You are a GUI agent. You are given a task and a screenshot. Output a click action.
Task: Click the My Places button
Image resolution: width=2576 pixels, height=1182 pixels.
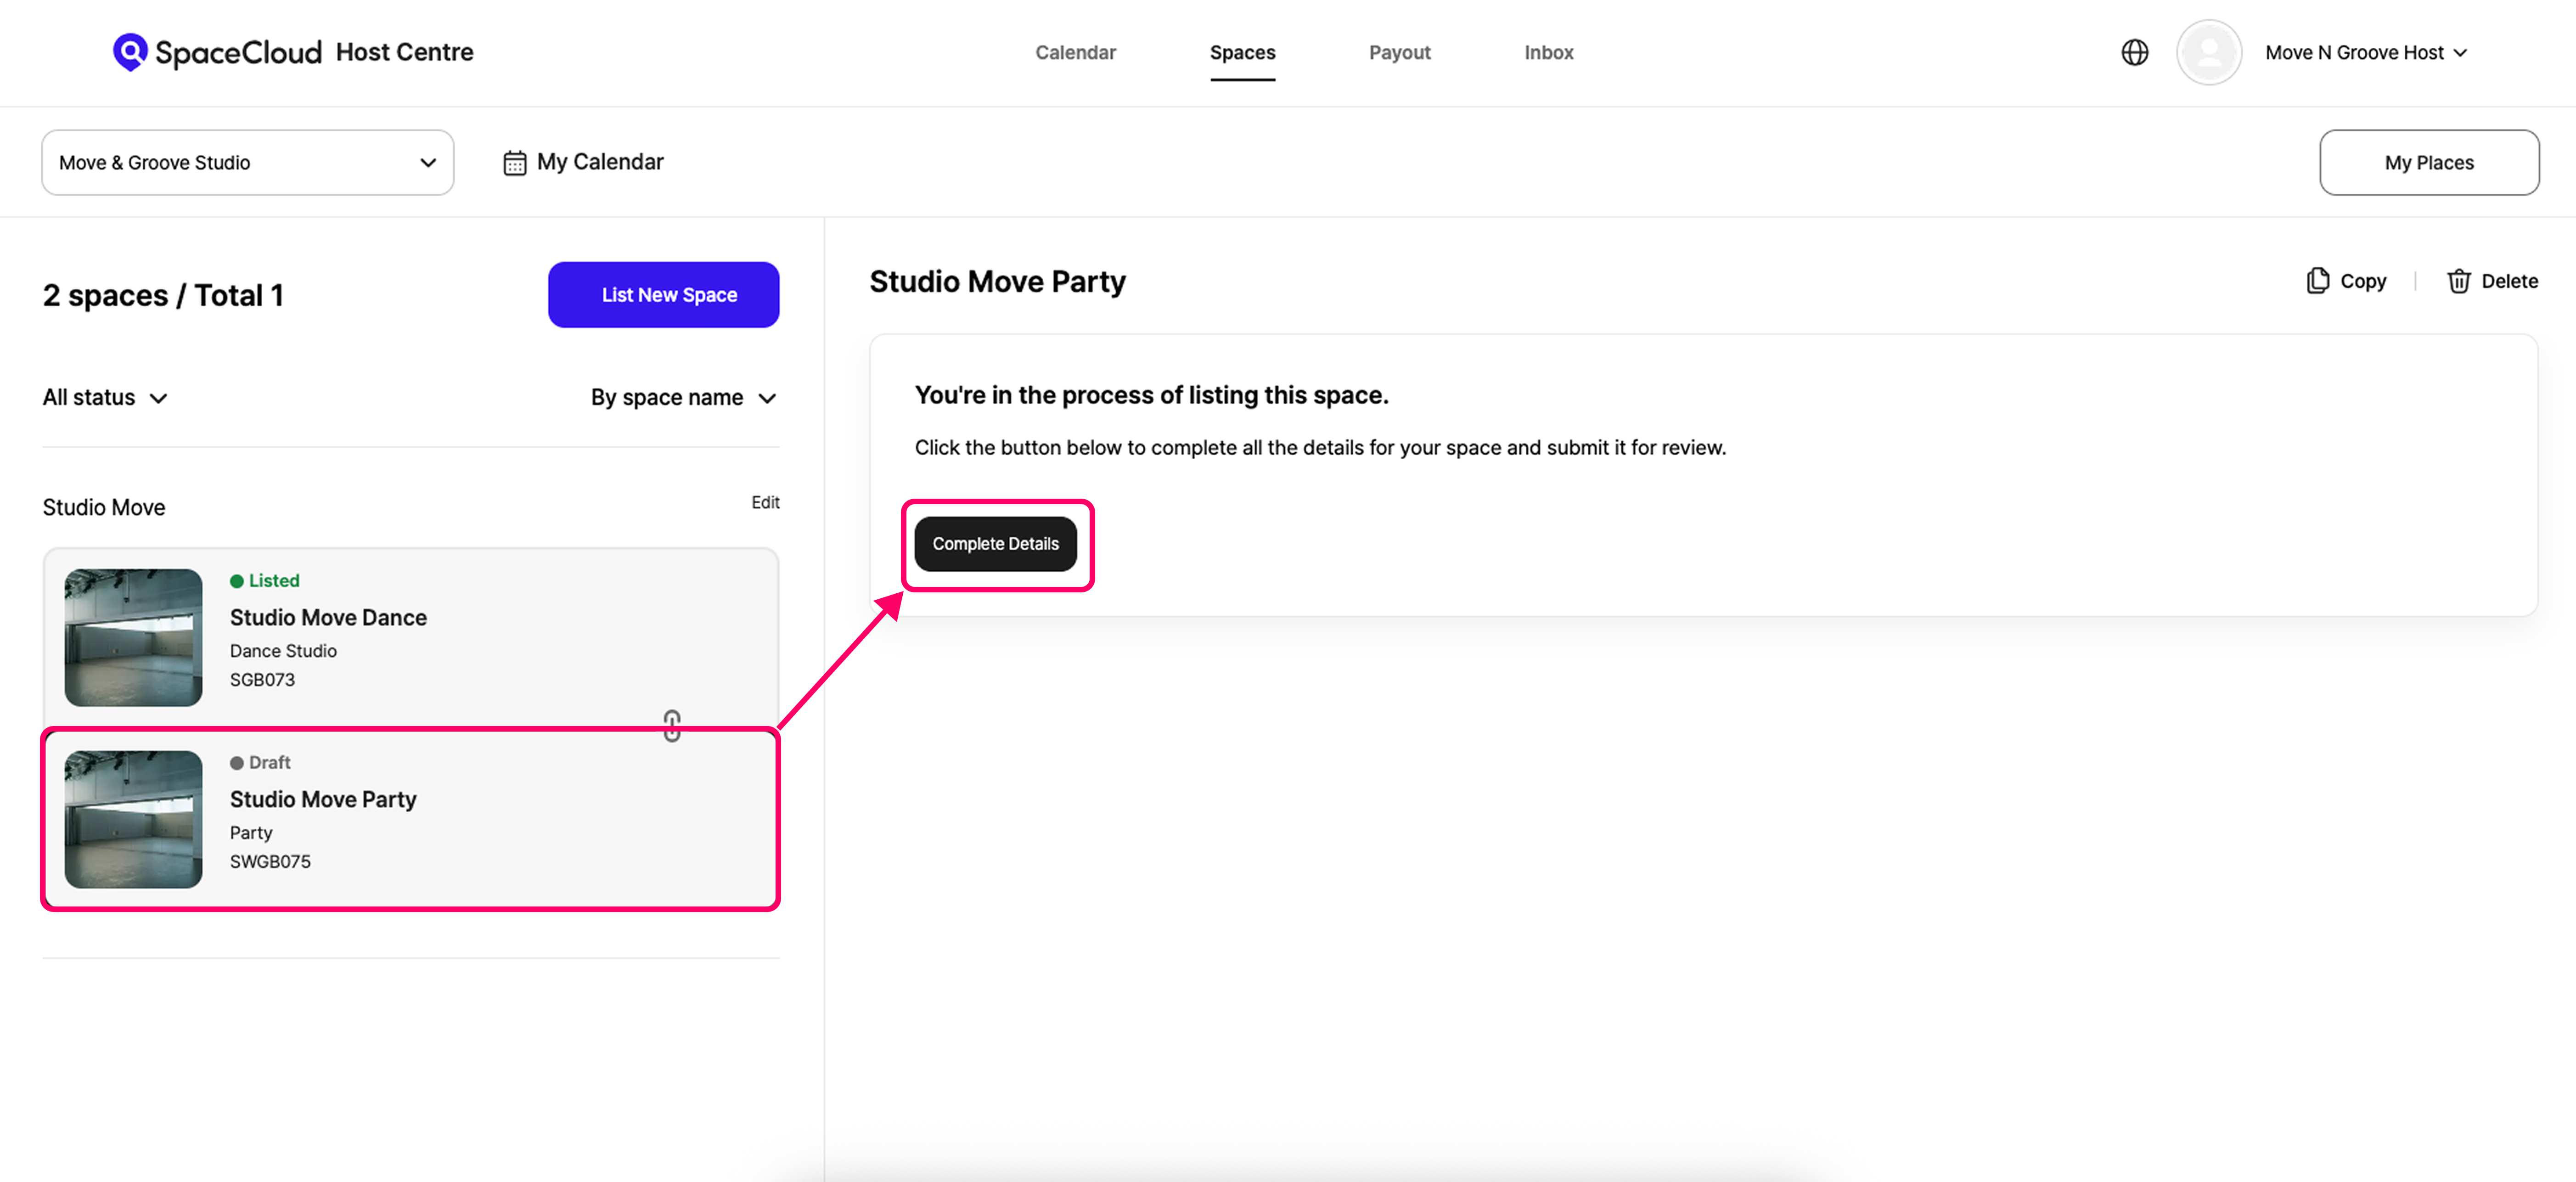pos(2428,163)
